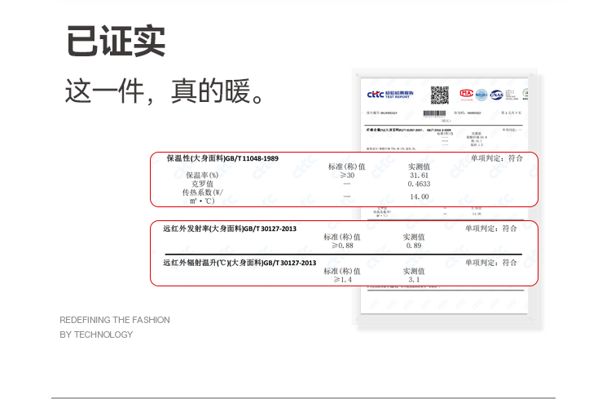Click the BY TECHNOLOGY text
Image resolution: width=611 pixels, height=412 pixels.
pos(96,334)
